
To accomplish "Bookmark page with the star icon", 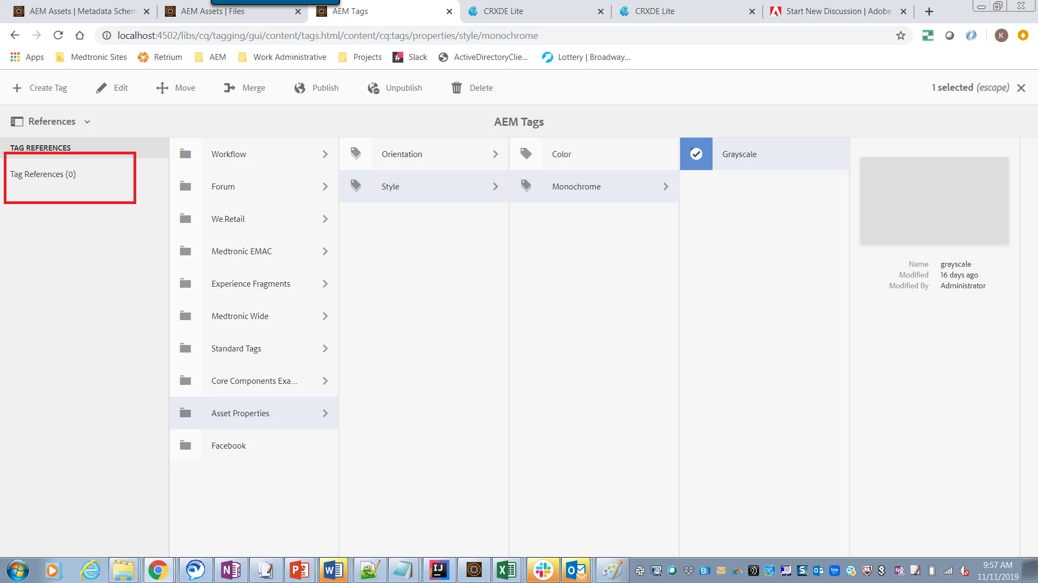I will point(901,36).
